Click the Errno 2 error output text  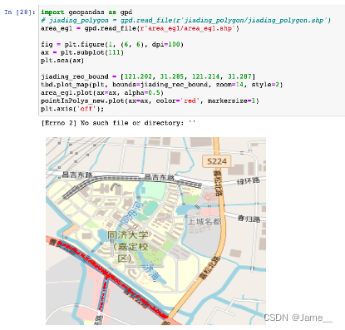[x=118, y=123]
